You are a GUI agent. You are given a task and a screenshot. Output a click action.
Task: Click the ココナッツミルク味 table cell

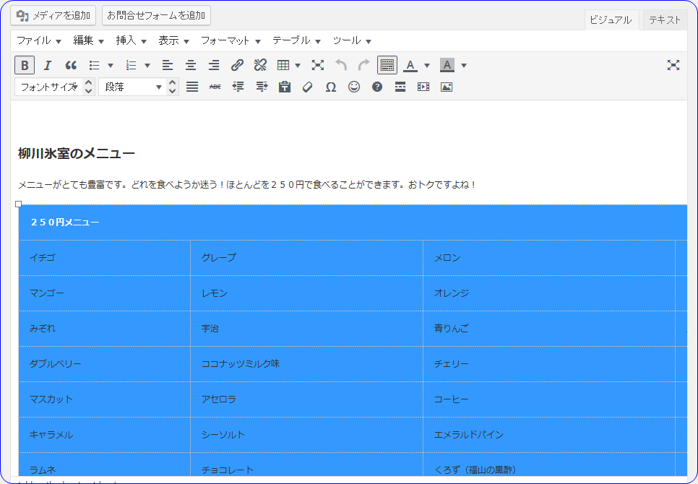click(x=306, y=364)
